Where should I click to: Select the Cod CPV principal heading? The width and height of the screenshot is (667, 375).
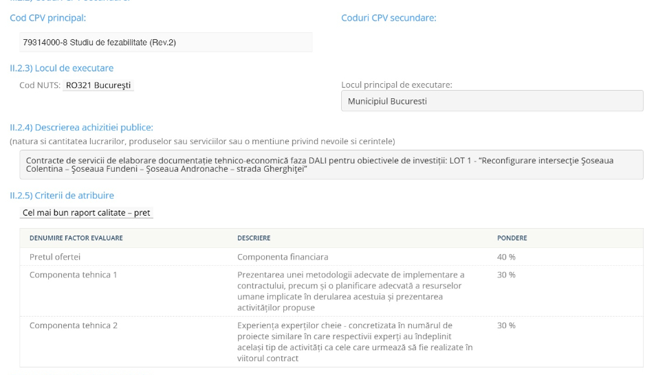[x=47, y=18]
